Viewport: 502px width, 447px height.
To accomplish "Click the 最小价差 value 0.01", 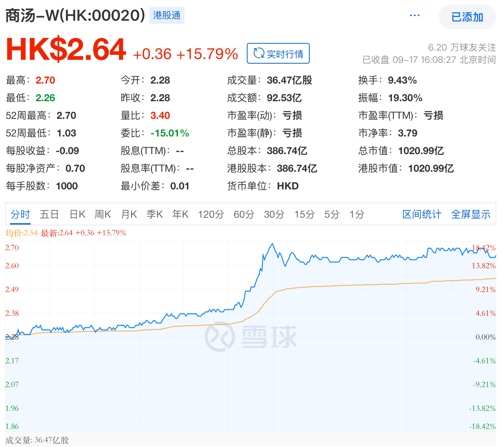I will (x=180, y=186).
